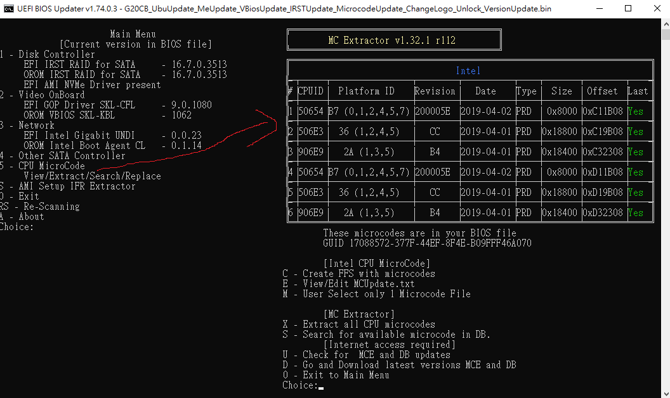Click 'View/Extract/Search/Replace' line
670x398 pixels.
click(x=92, y=176)
